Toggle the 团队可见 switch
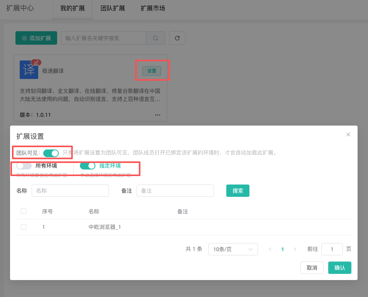The width and height of the screenshot is (368, 297). click(51, 153)
